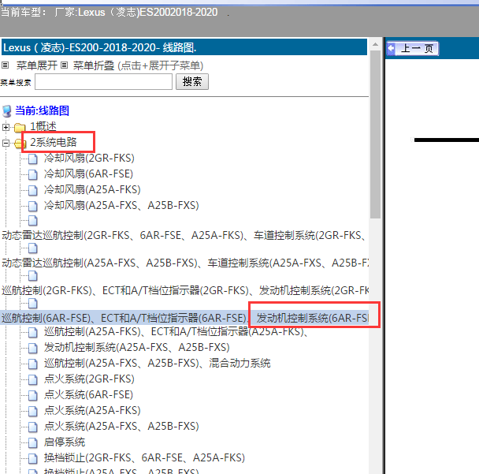Click page icon beside 点火系统(A25A-FKS)
The width and height of the screenshot is (479, 474).
[32, 411]
